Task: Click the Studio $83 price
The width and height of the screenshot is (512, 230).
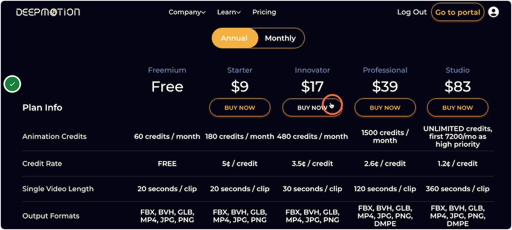Action: [x=457, y=86]
